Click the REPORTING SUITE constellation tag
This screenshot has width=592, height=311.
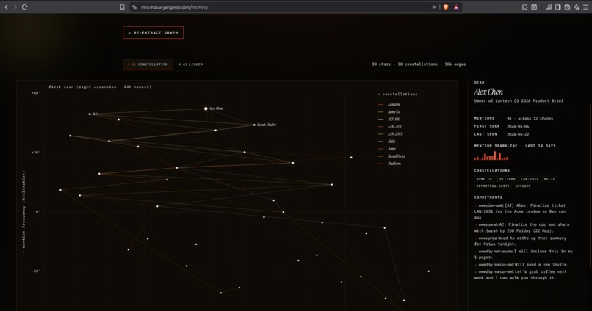point(493,186)
